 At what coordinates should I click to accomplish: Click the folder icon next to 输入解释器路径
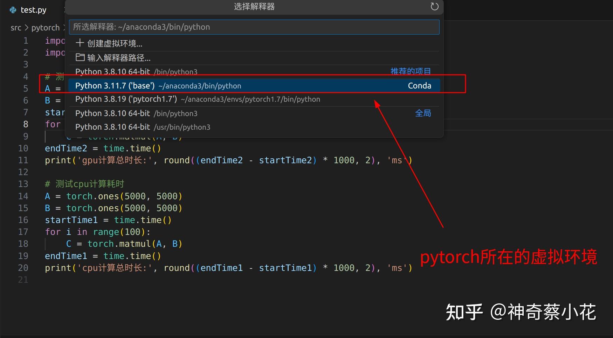pos(80,57)
